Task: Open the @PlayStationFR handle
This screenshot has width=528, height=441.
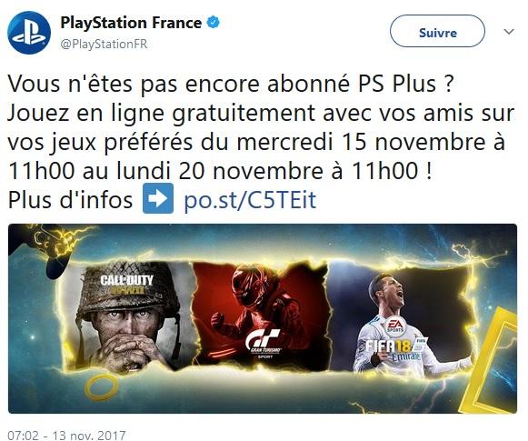Action: [x=104, y=45]
